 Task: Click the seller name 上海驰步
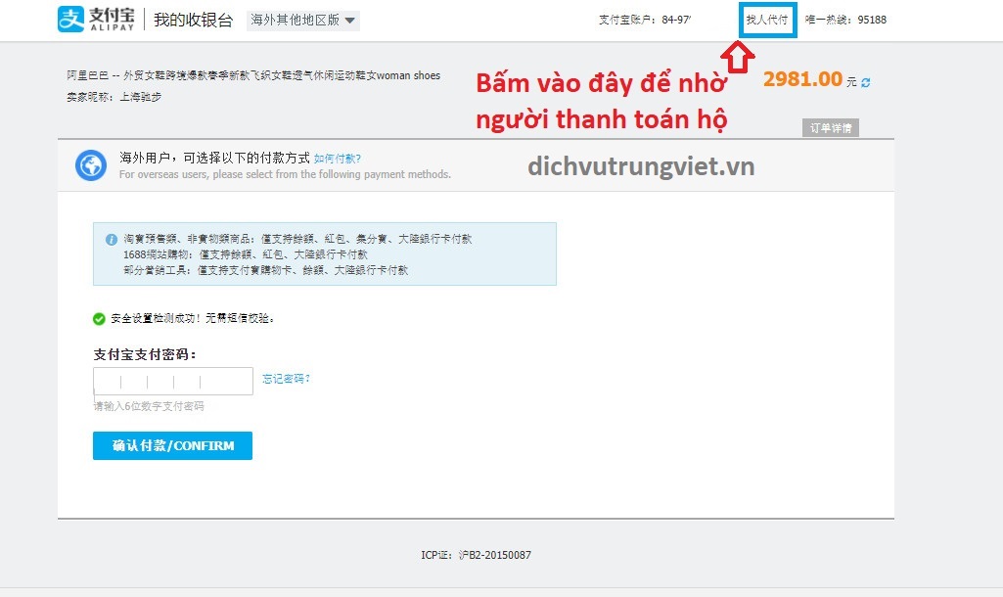[x=139, y=96]
